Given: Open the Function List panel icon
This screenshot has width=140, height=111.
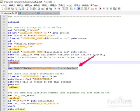Looking at the screenshot, I should pyautogui.click(x=89, y=9).
